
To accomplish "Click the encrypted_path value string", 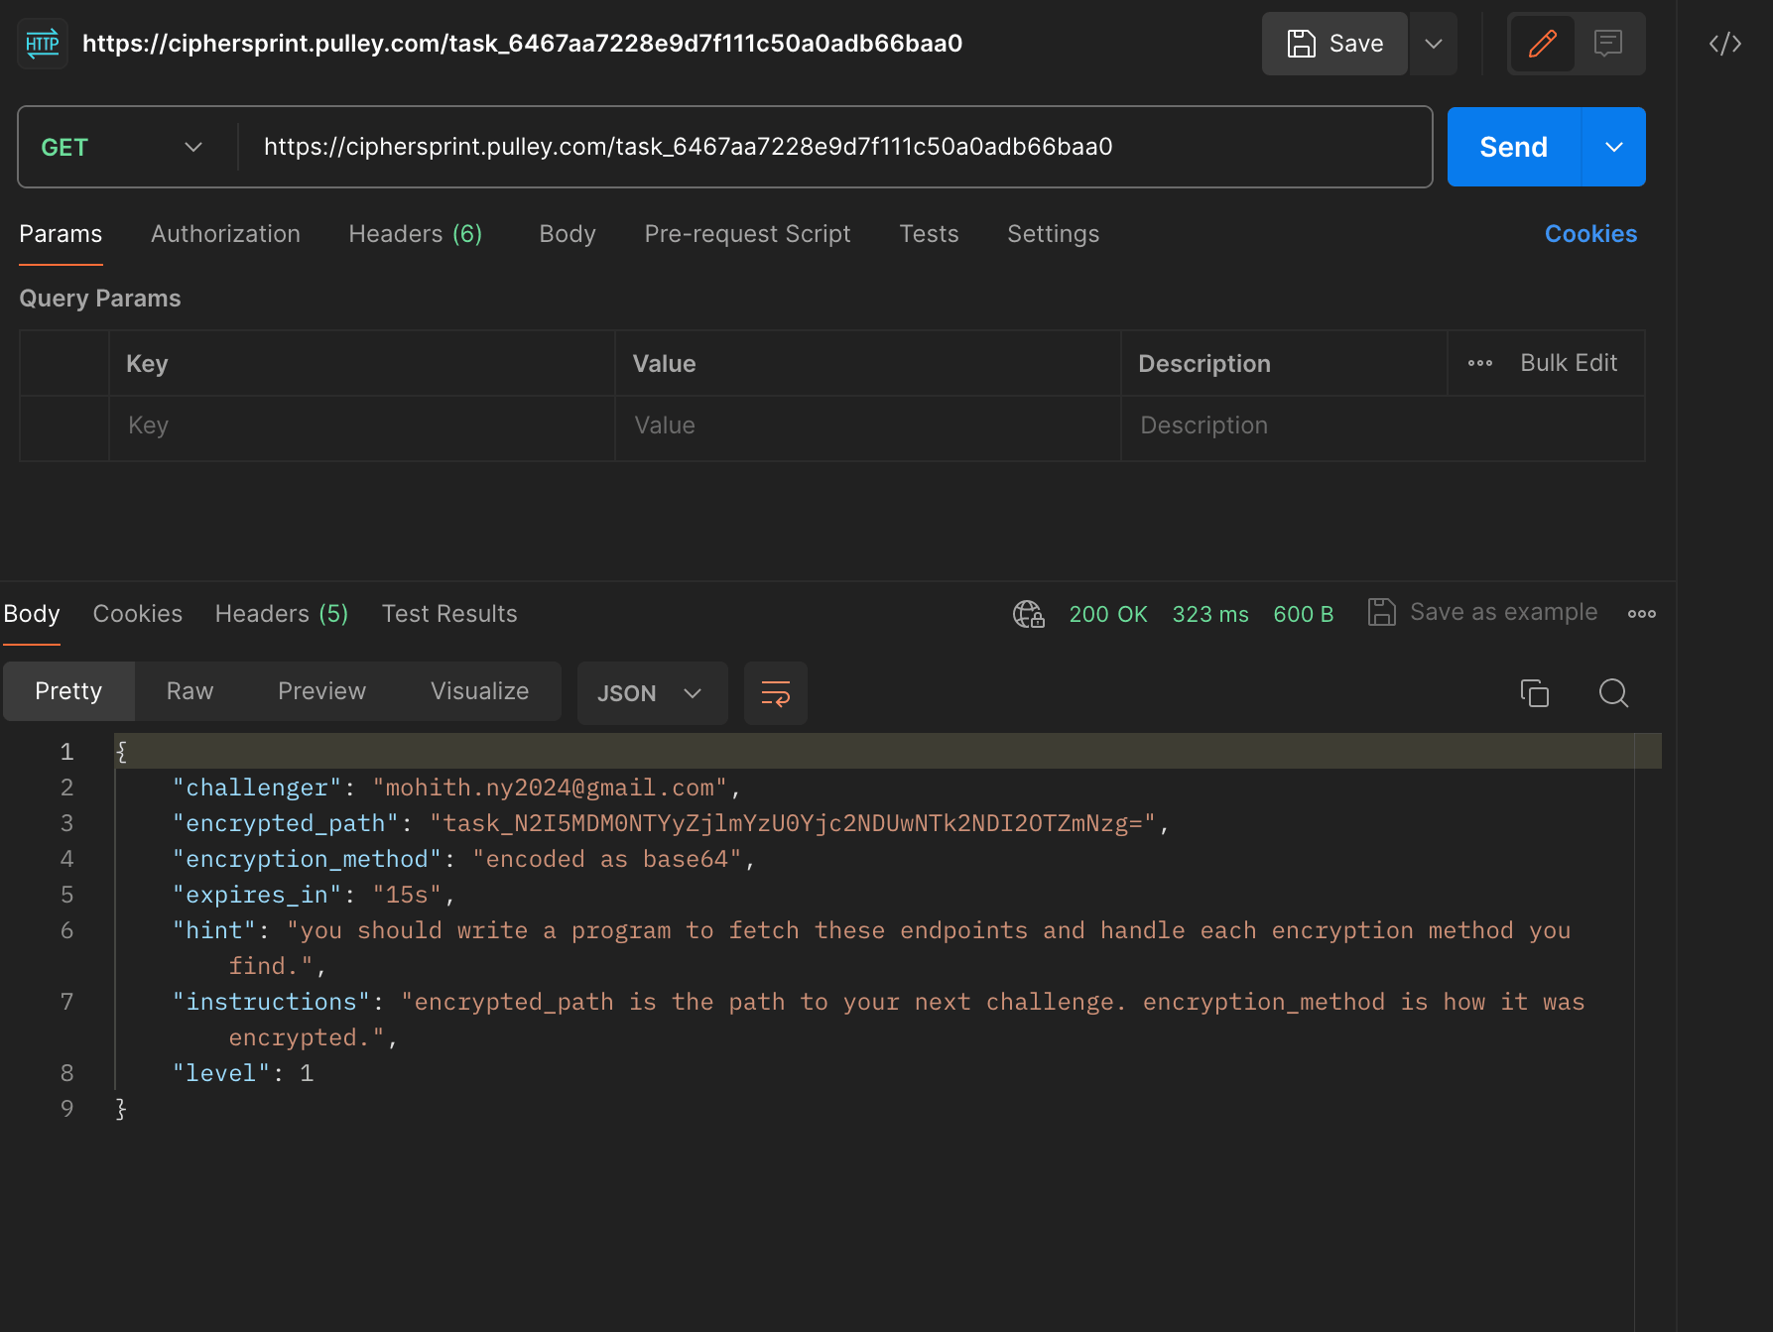I will [793, 823].
